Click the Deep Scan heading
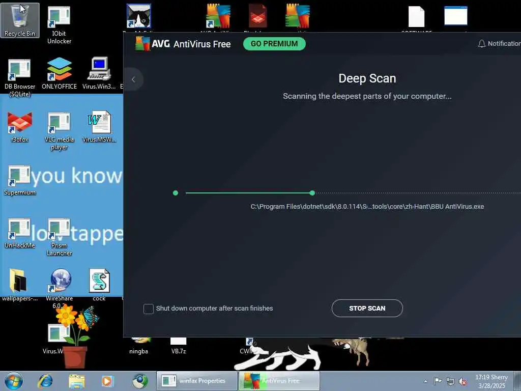 tap(367, 78)
